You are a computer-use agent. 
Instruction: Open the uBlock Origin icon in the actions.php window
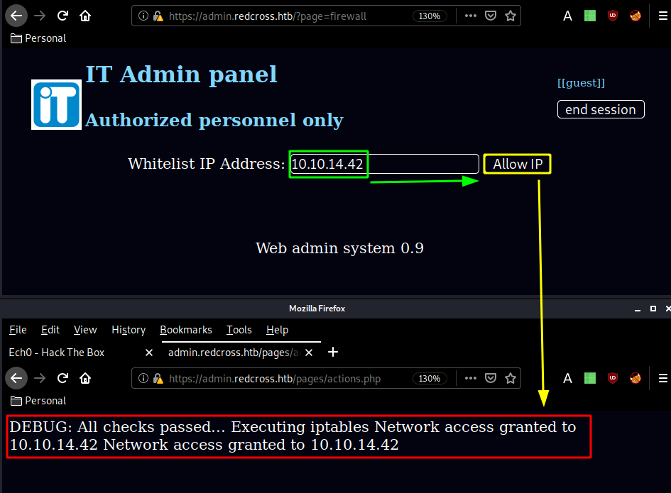tap(613, 378)
